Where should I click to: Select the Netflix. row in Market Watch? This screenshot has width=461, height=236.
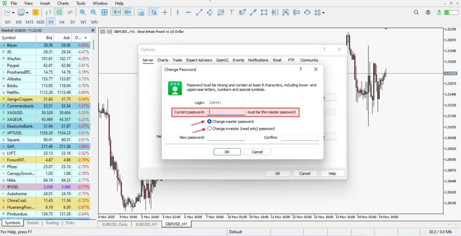point(45,92)
